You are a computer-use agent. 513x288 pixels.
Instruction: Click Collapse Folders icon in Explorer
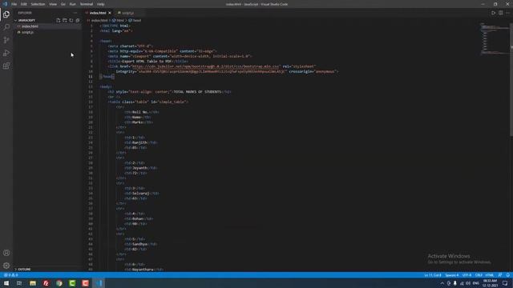[x=78, y=20]
